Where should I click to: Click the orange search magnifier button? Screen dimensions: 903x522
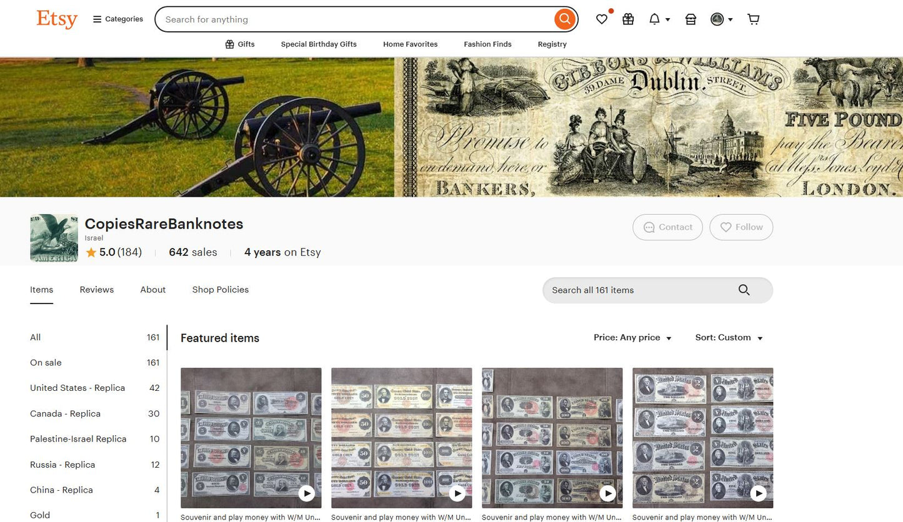(564, 19)
